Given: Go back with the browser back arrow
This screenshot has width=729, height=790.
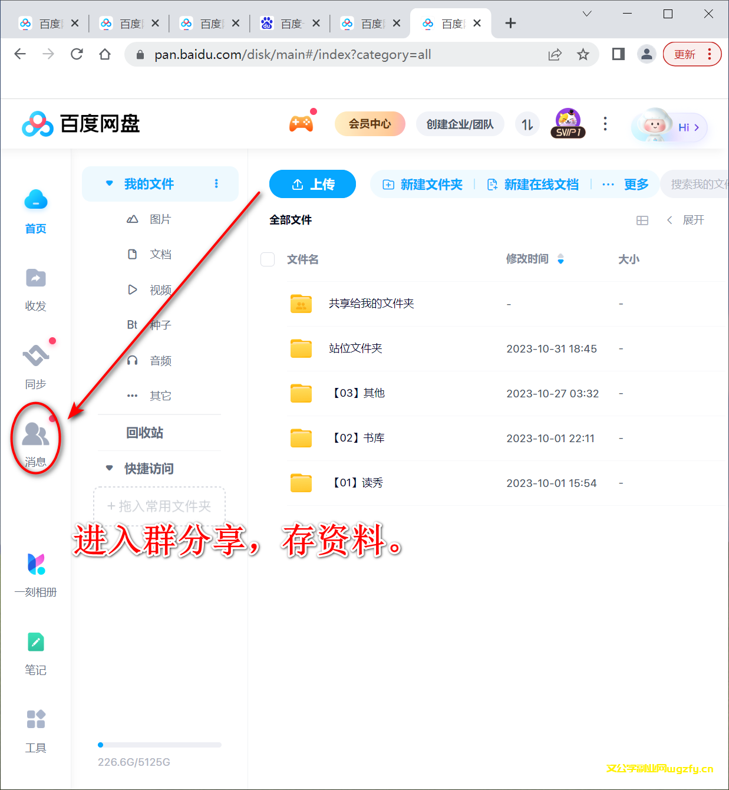Looking at the screenshot, I should click(20, 54).
